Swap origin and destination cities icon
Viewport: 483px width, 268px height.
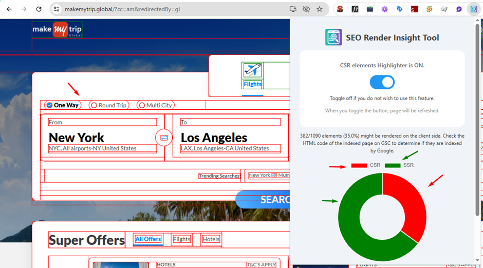click(x=164, y=138)
